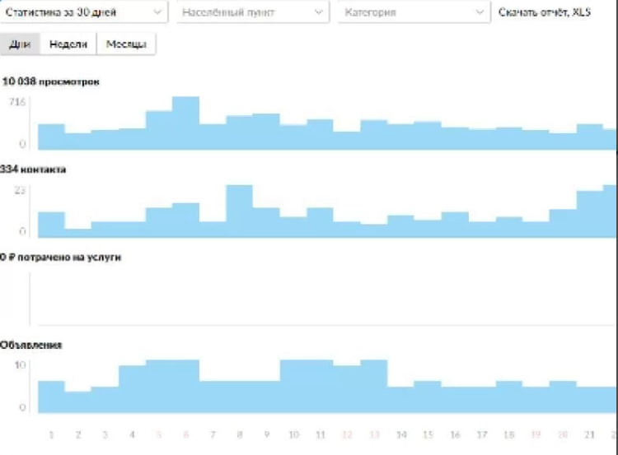Click the tallest bar in the views chart
The width and height of the screenshot is (618, 455).
pyautogui.click(x=185, y=123)
